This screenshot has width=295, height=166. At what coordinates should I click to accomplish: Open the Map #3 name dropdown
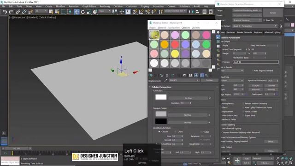184,80
